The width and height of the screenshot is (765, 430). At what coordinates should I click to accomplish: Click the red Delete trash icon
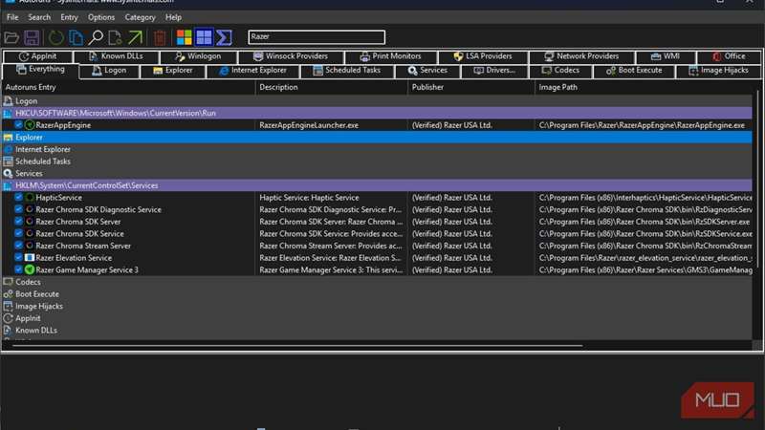160,37
